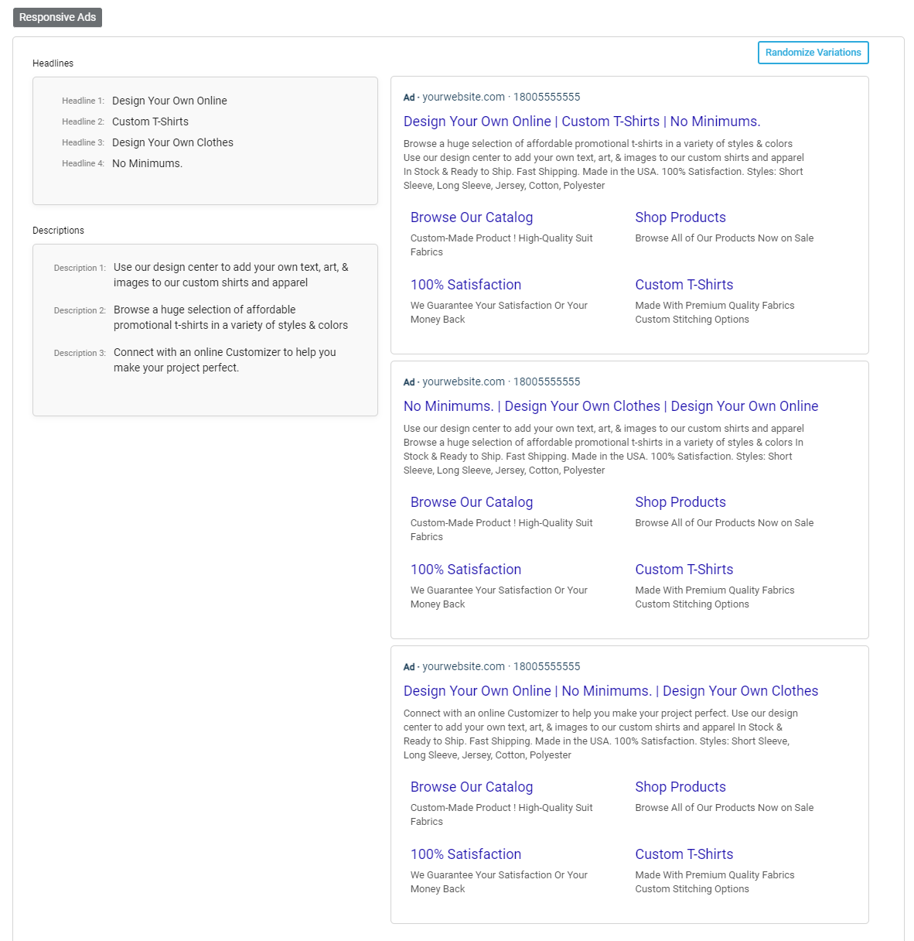914x941 pixels.
Task: Open first ad headline ending with 'No Minimums.'
Action: 581,121
